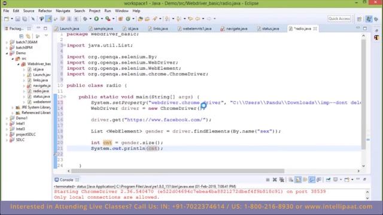Click the Display Selected Console icon

[336, 180]
